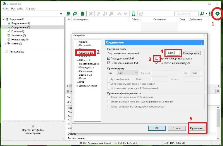
Task: Select Очерёдность in settings tree
Action: point(86,68)
